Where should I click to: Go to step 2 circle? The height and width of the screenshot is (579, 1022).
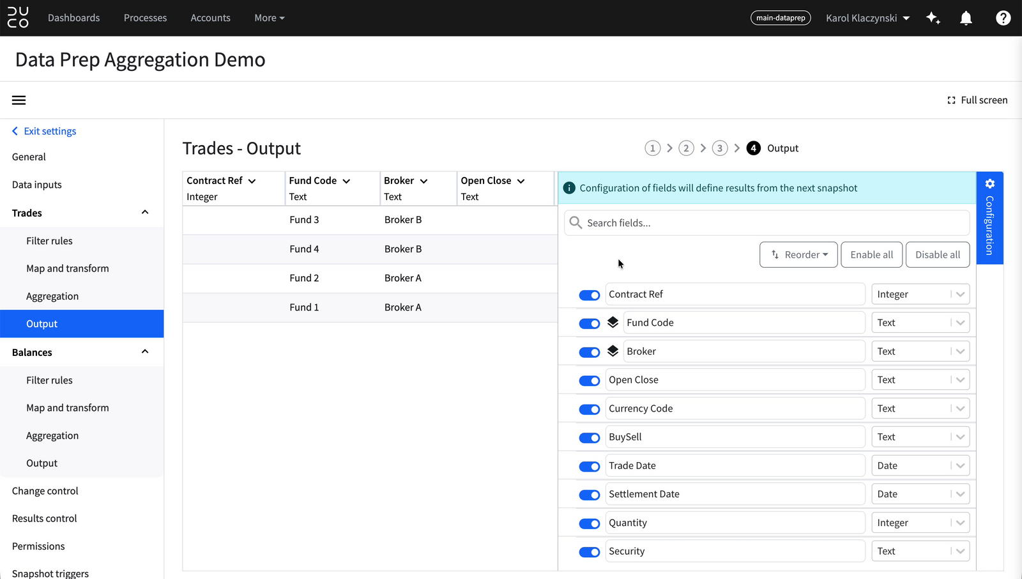point(686,148)
